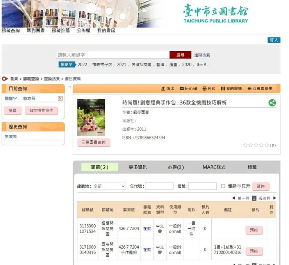The width and height of the screenshot is (289, 265).
Task: Click the 儲存檢索條件 button
Action: [x=41, y=111]
